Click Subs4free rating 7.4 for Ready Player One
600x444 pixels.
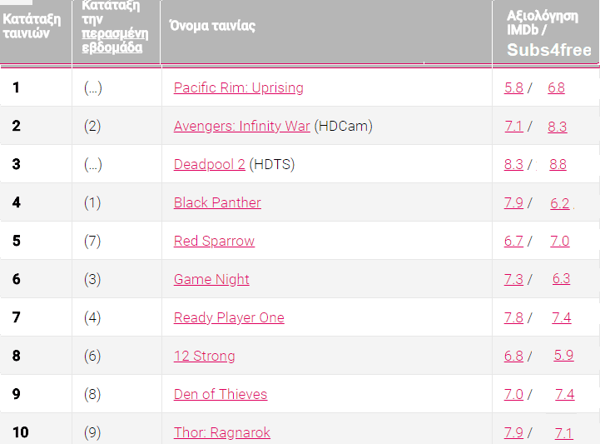(x=562, y=317)
